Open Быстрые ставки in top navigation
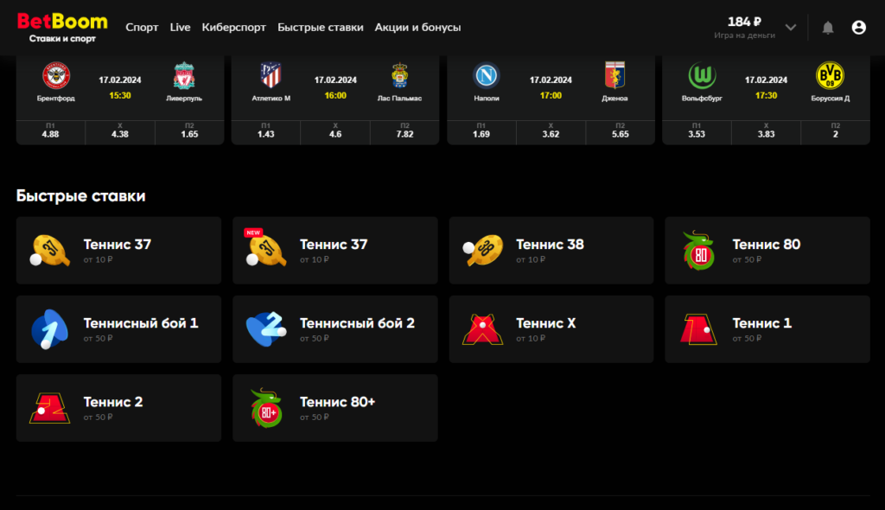 pos(320,27)
